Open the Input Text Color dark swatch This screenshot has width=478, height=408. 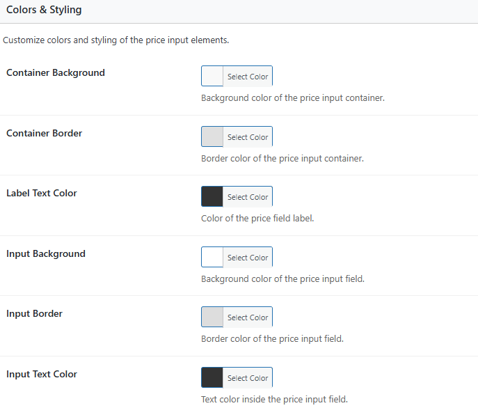pos(212,378)
